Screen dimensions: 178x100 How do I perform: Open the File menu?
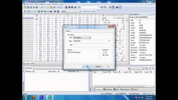pyautogui.click(x=27, y=4)
